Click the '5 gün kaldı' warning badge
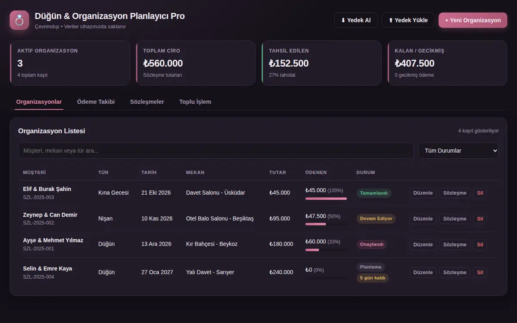 point(373,278)
